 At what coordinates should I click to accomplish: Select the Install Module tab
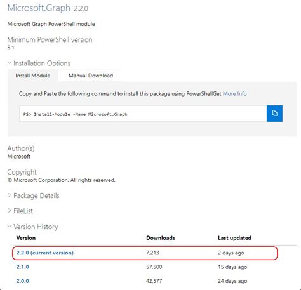point(33,76)
